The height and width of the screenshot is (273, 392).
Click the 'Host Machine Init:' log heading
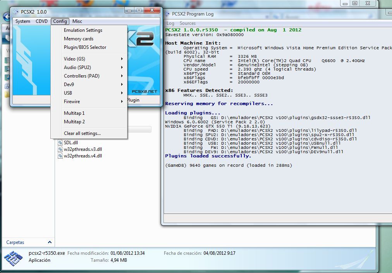193,43
